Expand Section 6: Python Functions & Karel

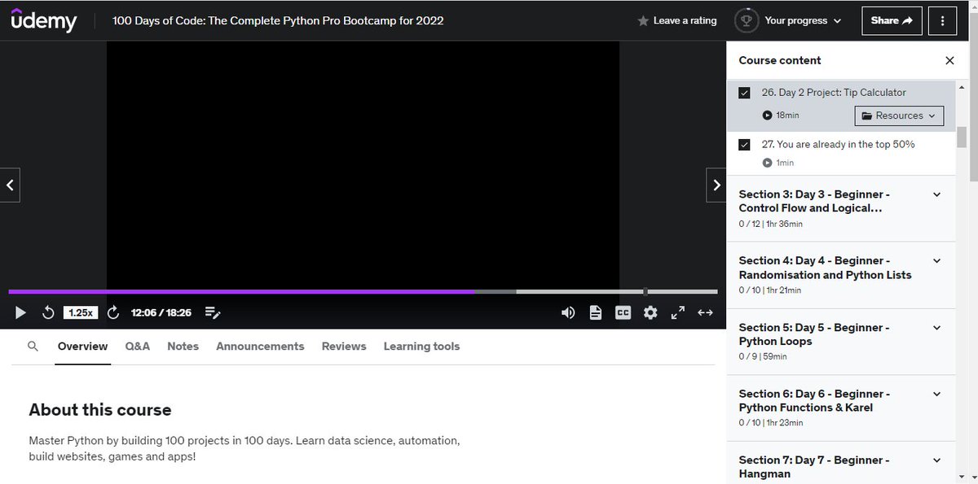click(840, 408)
